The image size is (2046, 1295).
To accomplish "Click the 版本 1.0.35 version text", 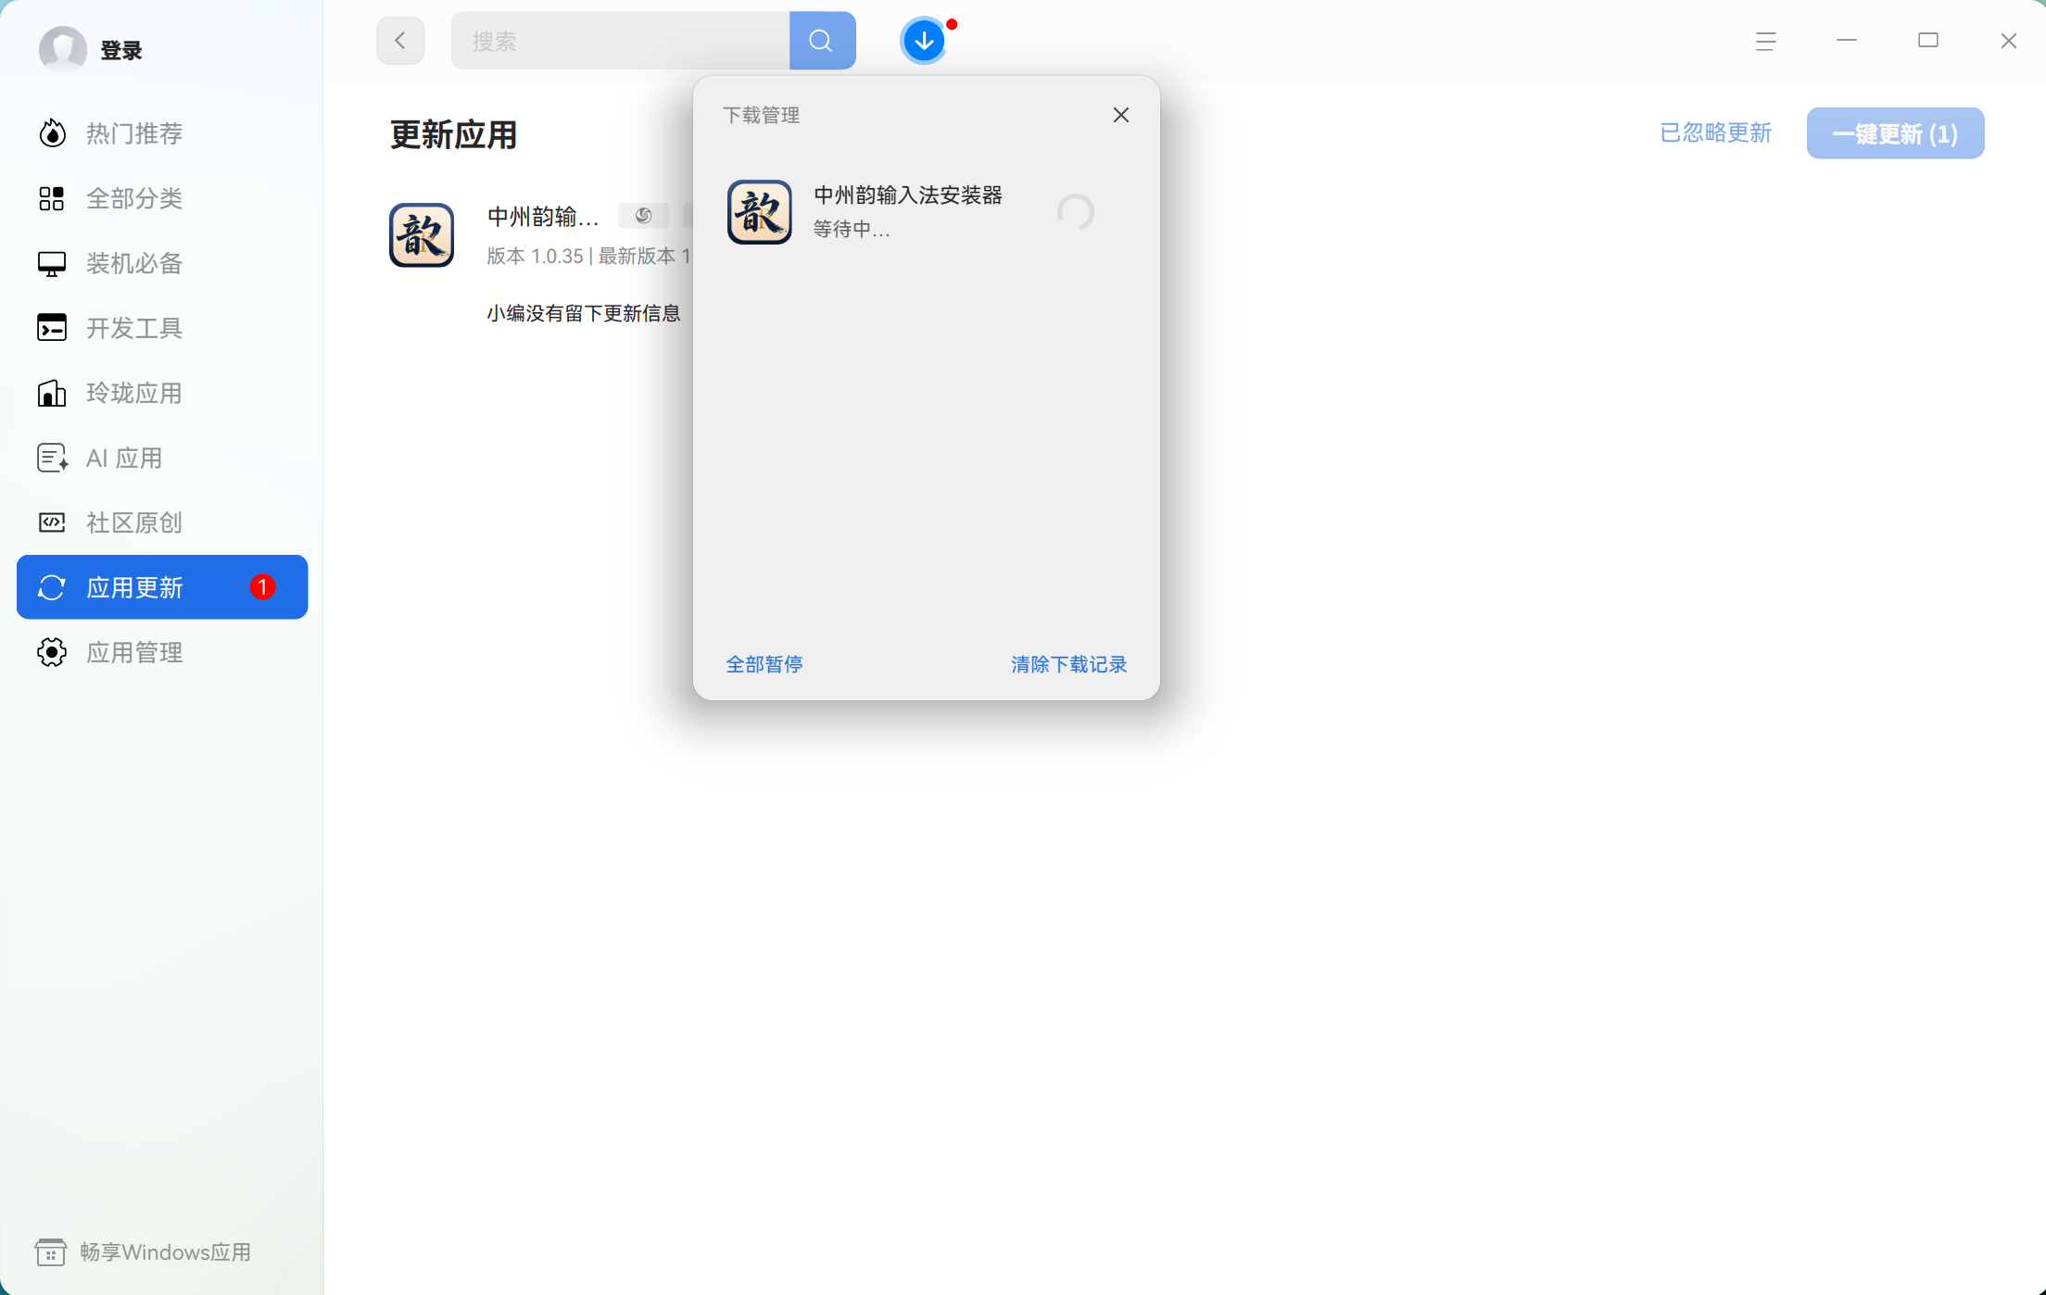I will [535, 256].
